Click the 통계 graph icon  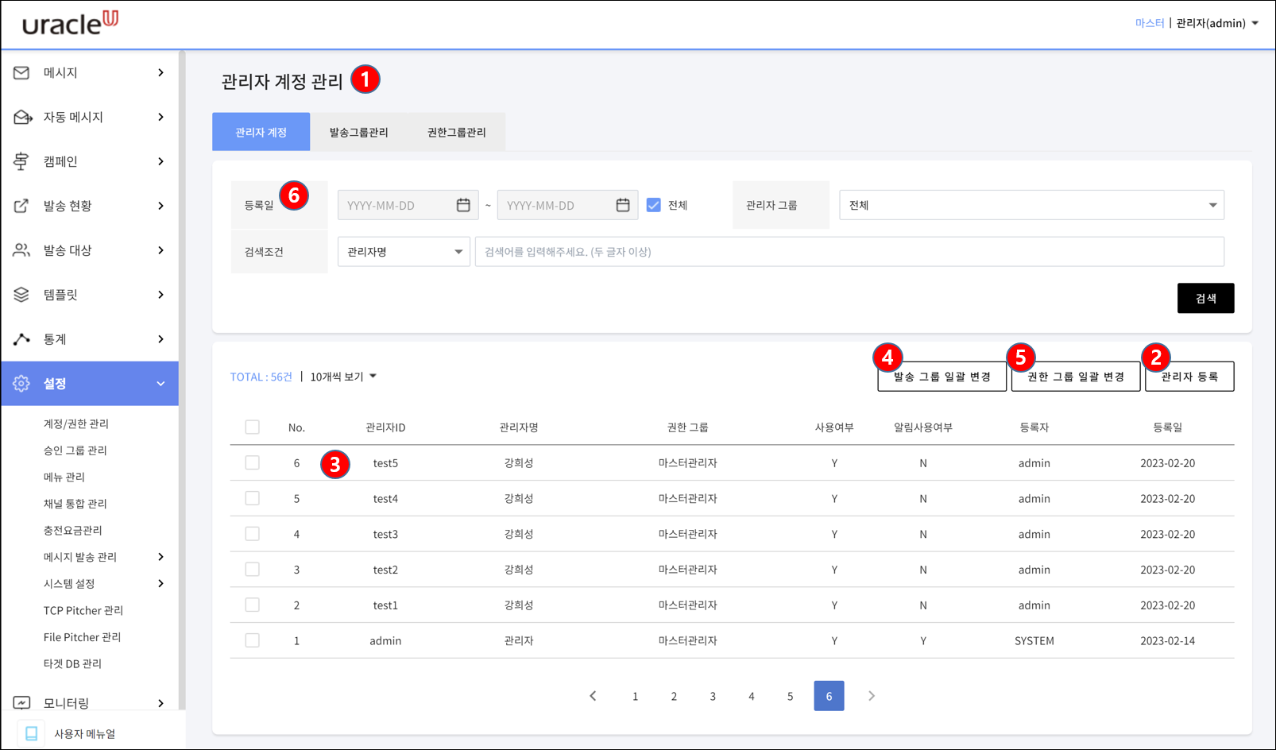click(x=21, y=339)
